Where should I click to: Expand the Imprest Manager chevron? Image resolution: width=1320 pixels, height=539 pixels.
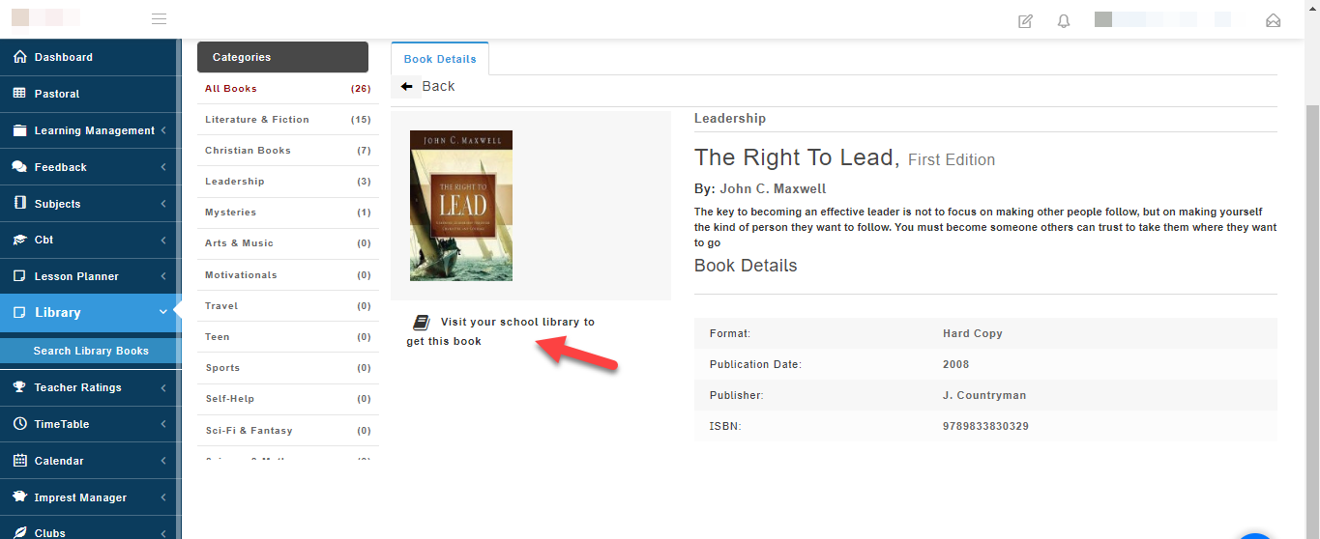[163, 497]
